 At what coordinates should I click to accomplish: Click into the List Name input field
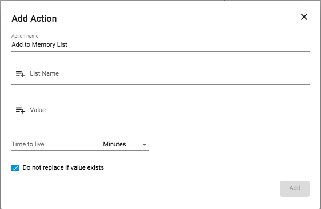(160, 73)
